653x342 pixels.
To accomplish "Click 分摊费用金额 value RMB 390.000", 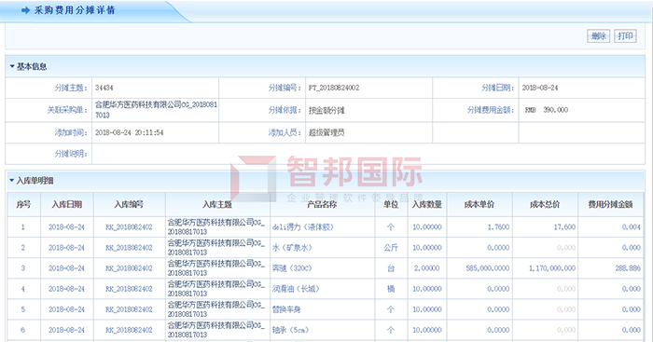I will pos(547,110).
